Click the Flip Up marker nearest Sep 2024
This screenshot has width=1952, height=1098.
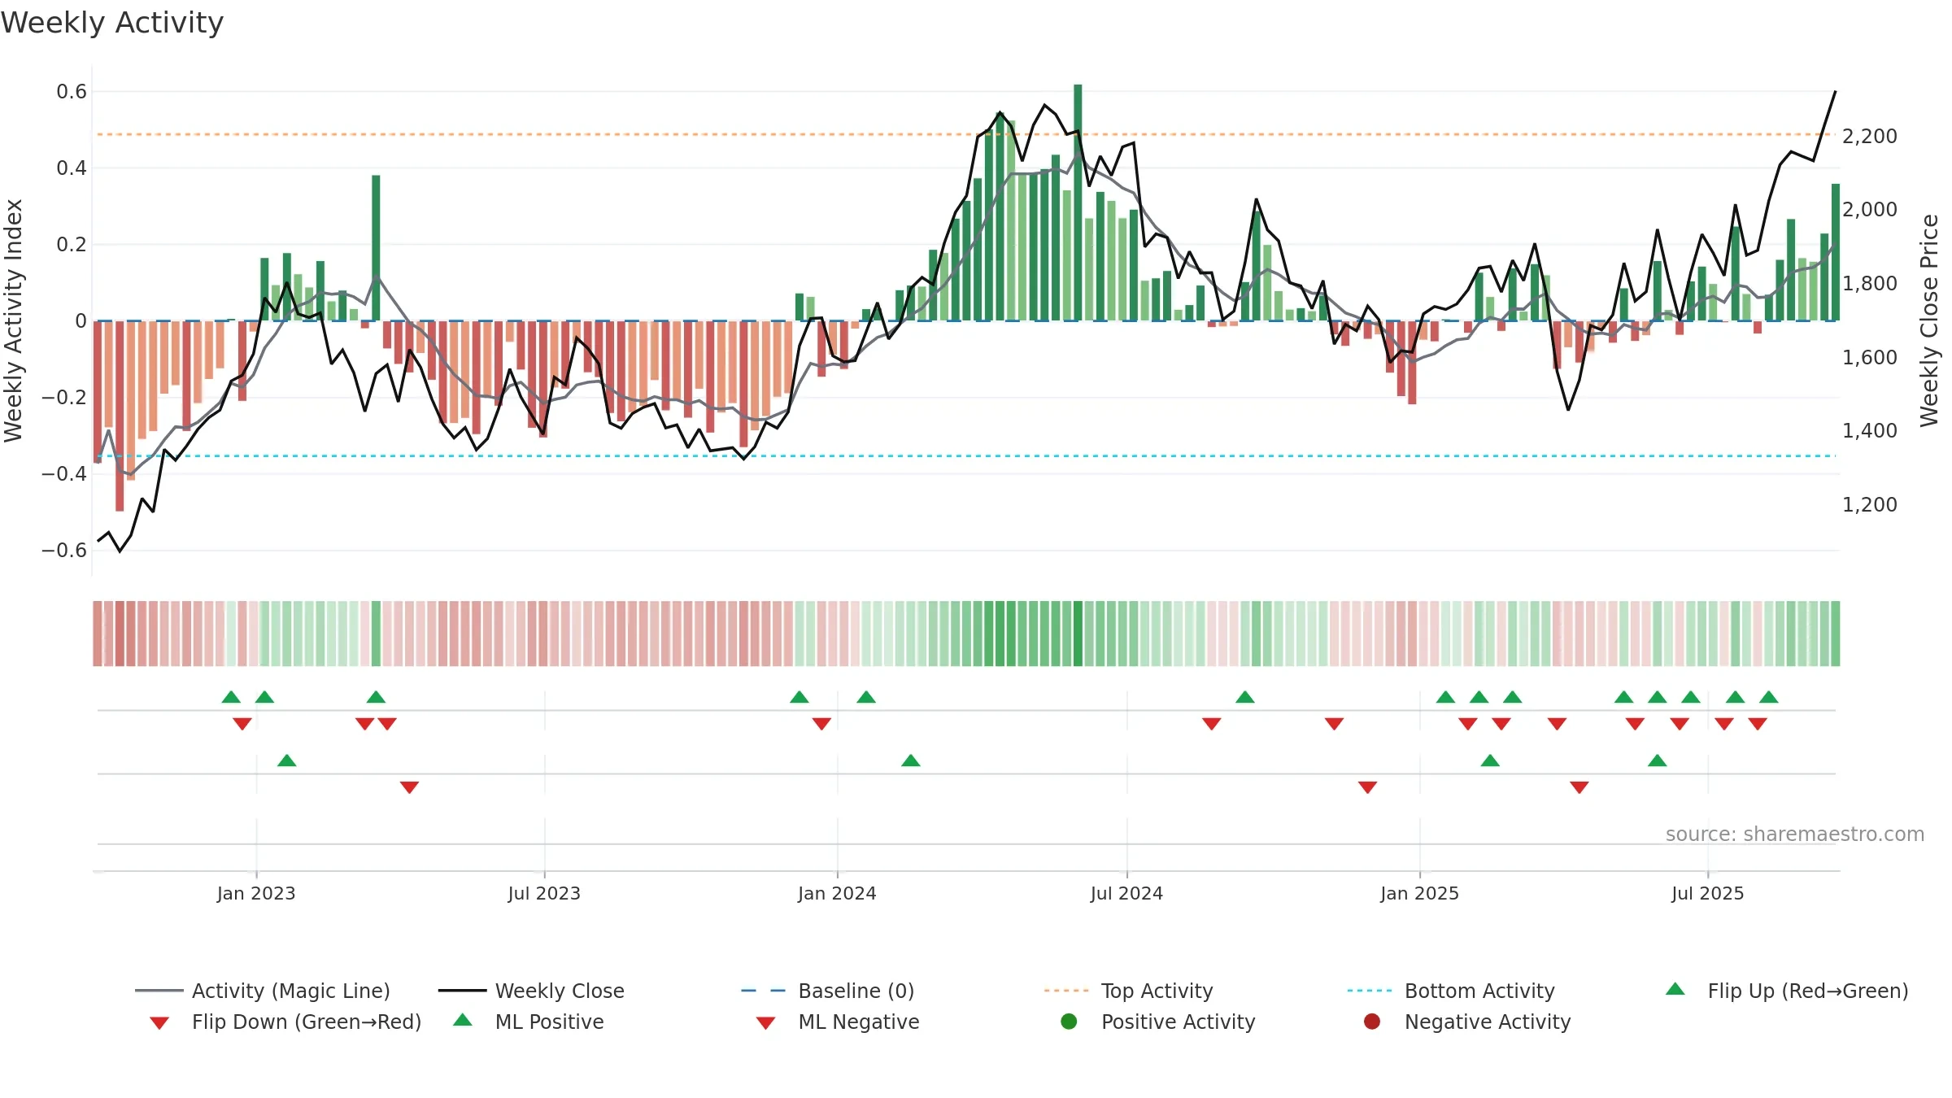[x=1245, y=697]
